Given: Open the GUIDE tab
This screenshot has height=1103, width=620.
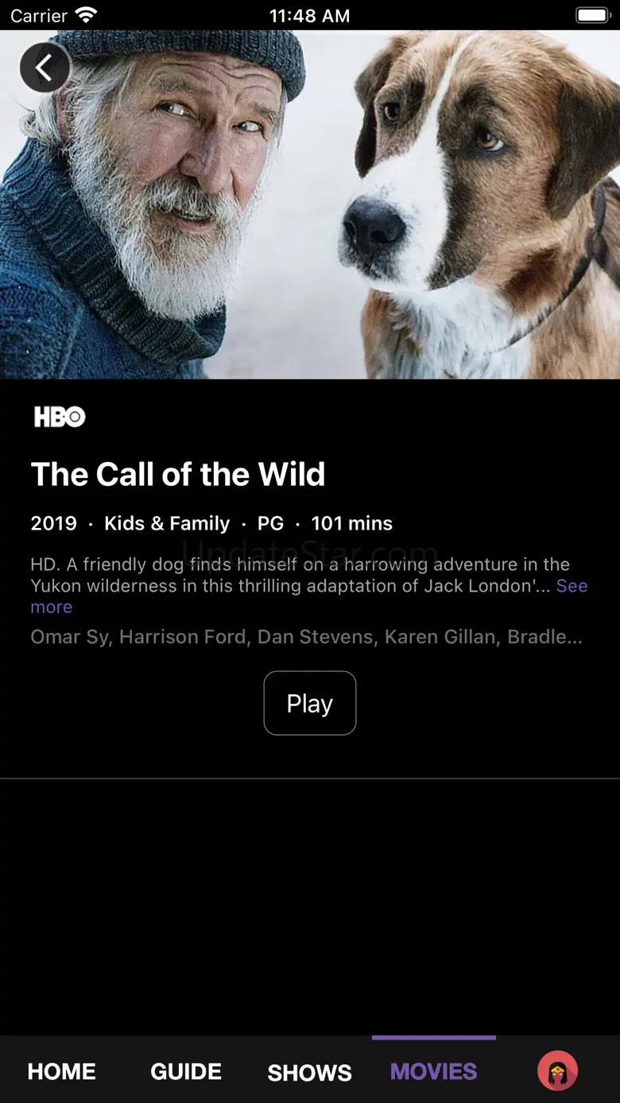Looking at the screenshot, I should 186,1071.
